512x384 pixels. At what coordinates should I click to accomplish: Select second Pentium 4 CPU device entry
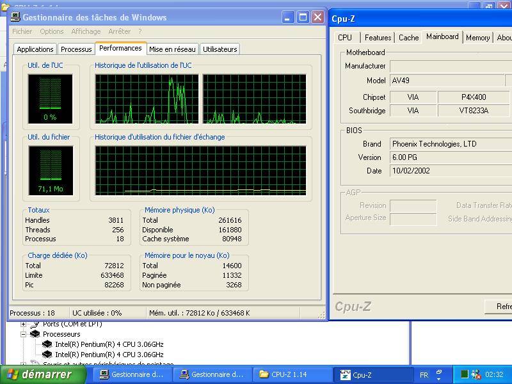109,355
